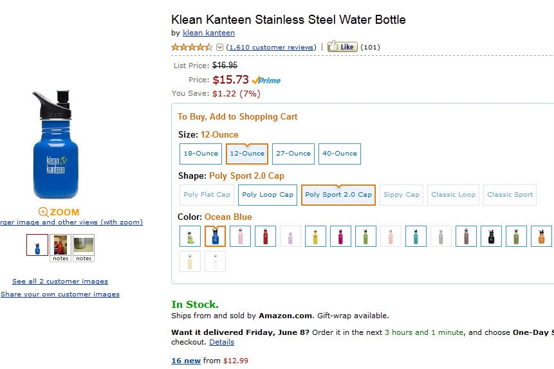Open the klean kanteen brand link
The width and height of the screenshot is (554, 369).
(x=208, y=33)
